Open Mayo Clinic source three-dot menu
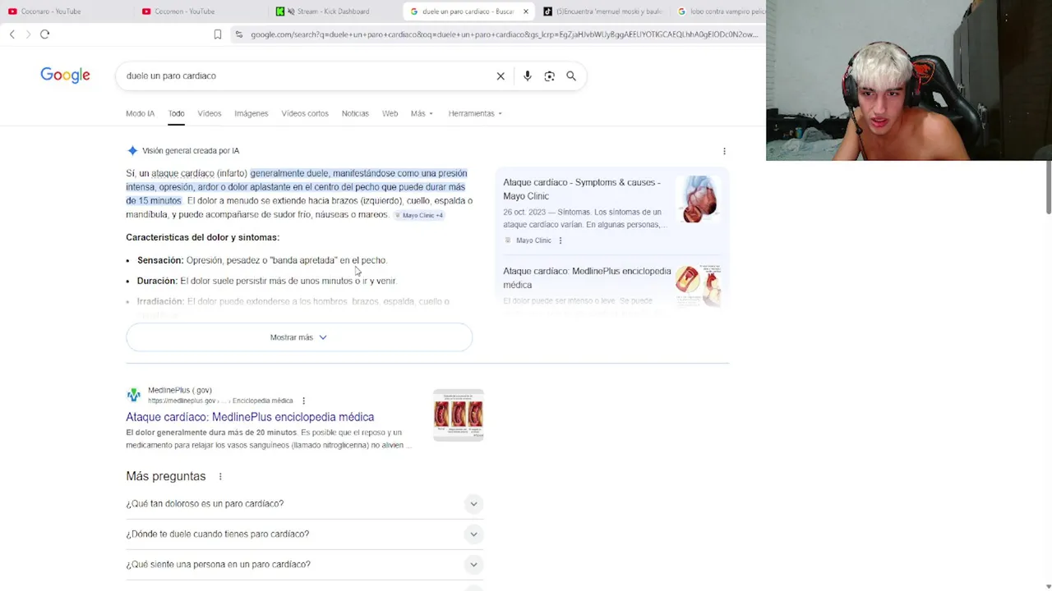 tap(561, 241)
